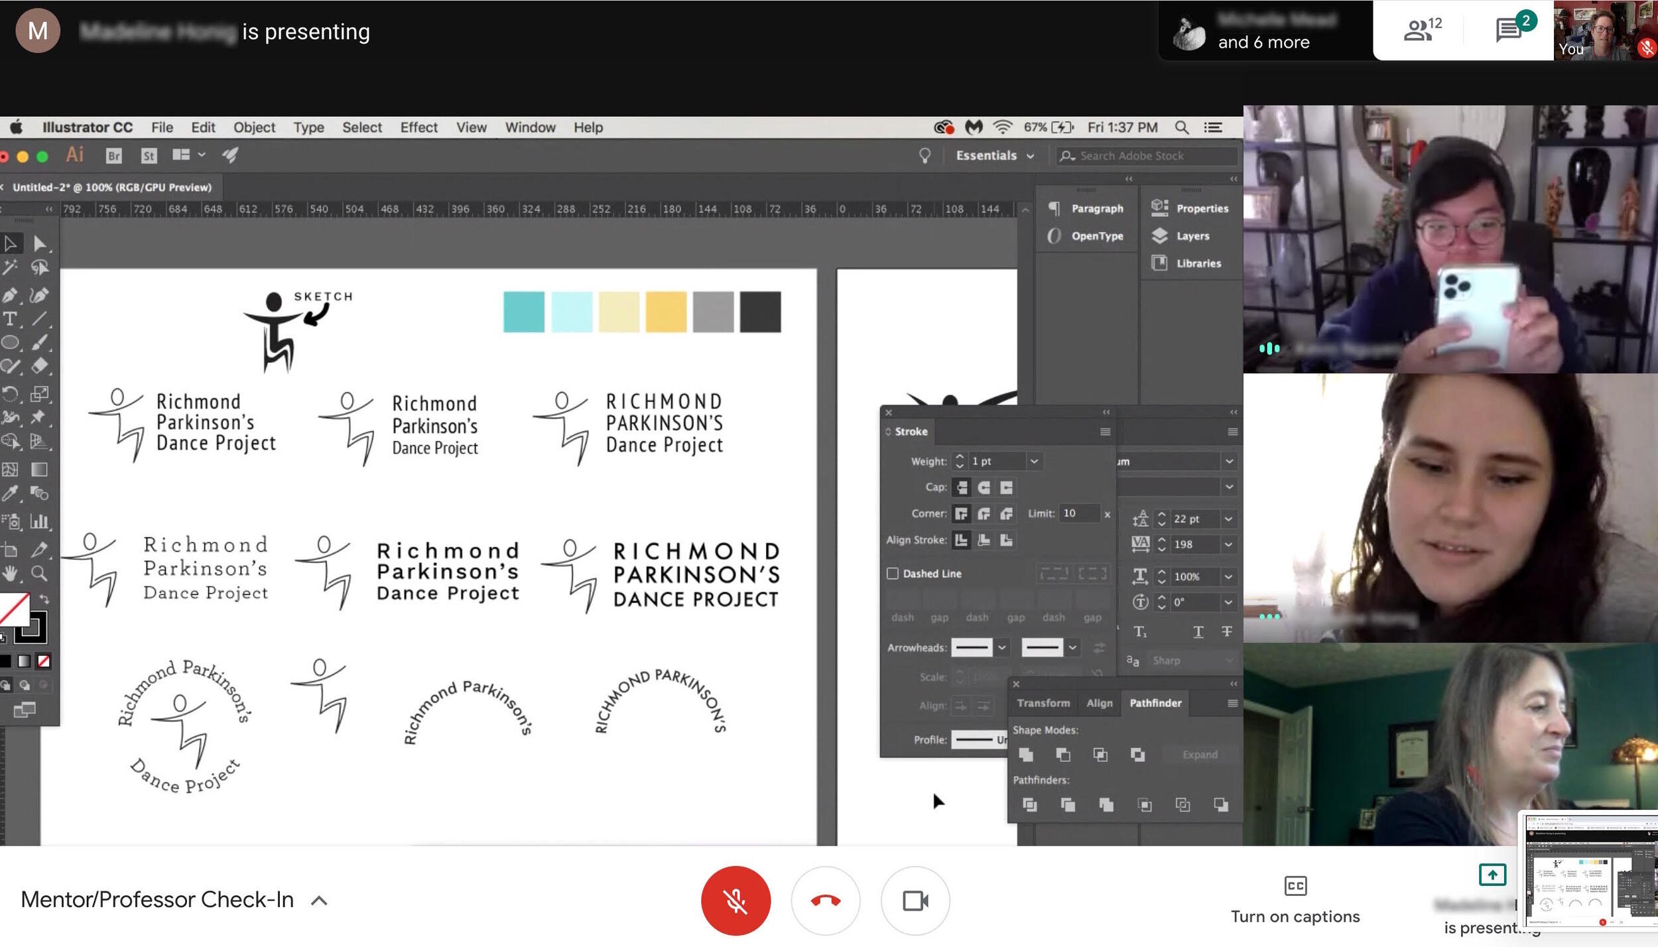Viewport: 1658px width, 947px height.
Task: Open the Layers panel
Action: coord(1192,235)
